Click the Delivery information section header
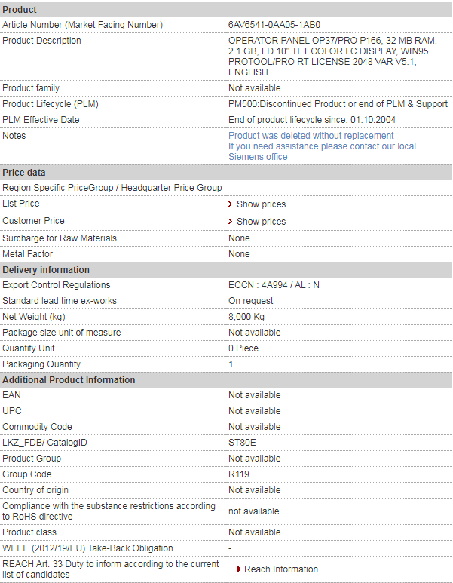The height and width of the screenshot is (583, 453). [x=46, y=270]
